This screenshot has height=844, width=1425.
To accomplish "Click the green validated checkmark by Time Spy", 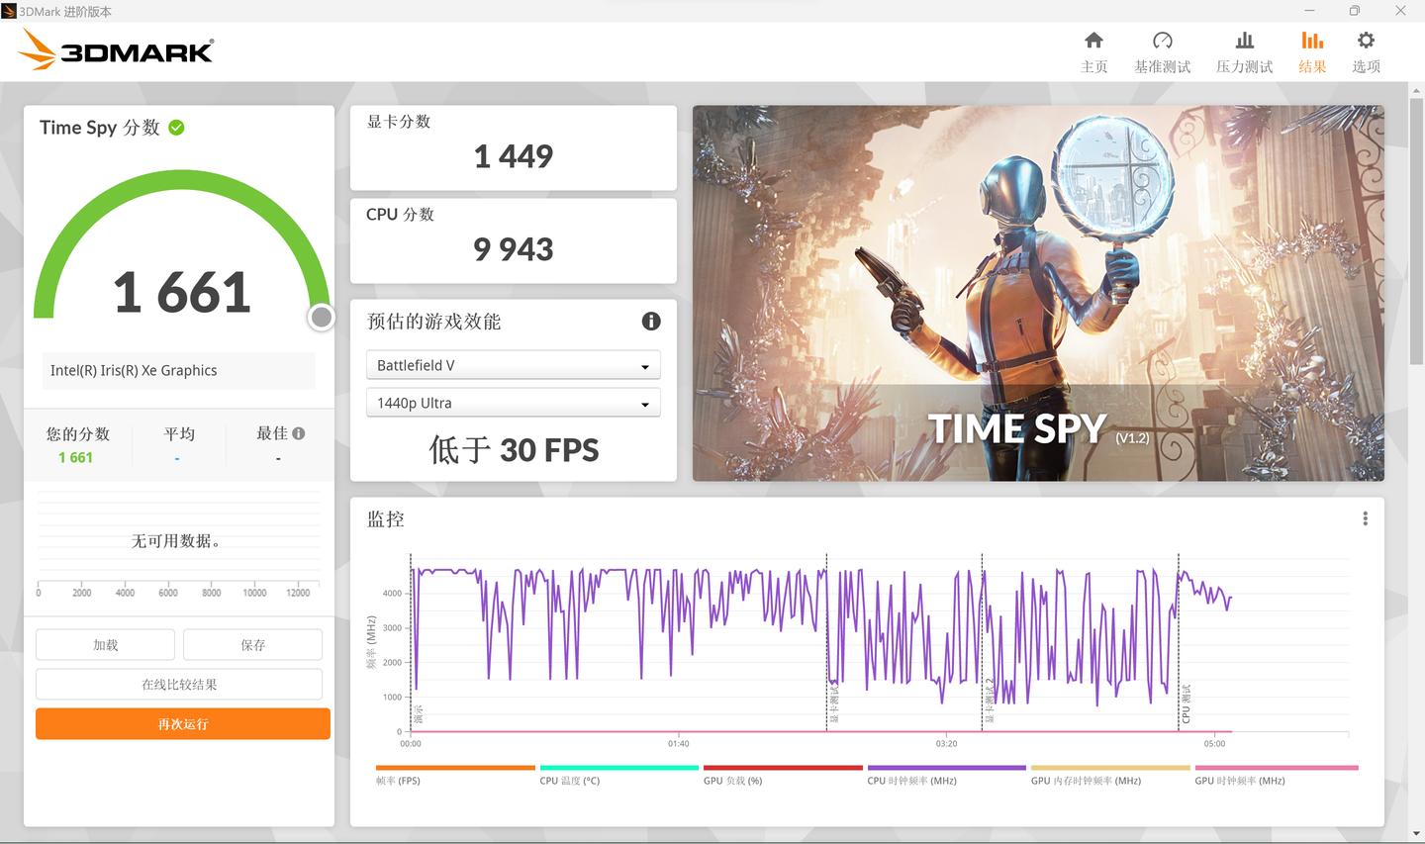I will point(176,128).
